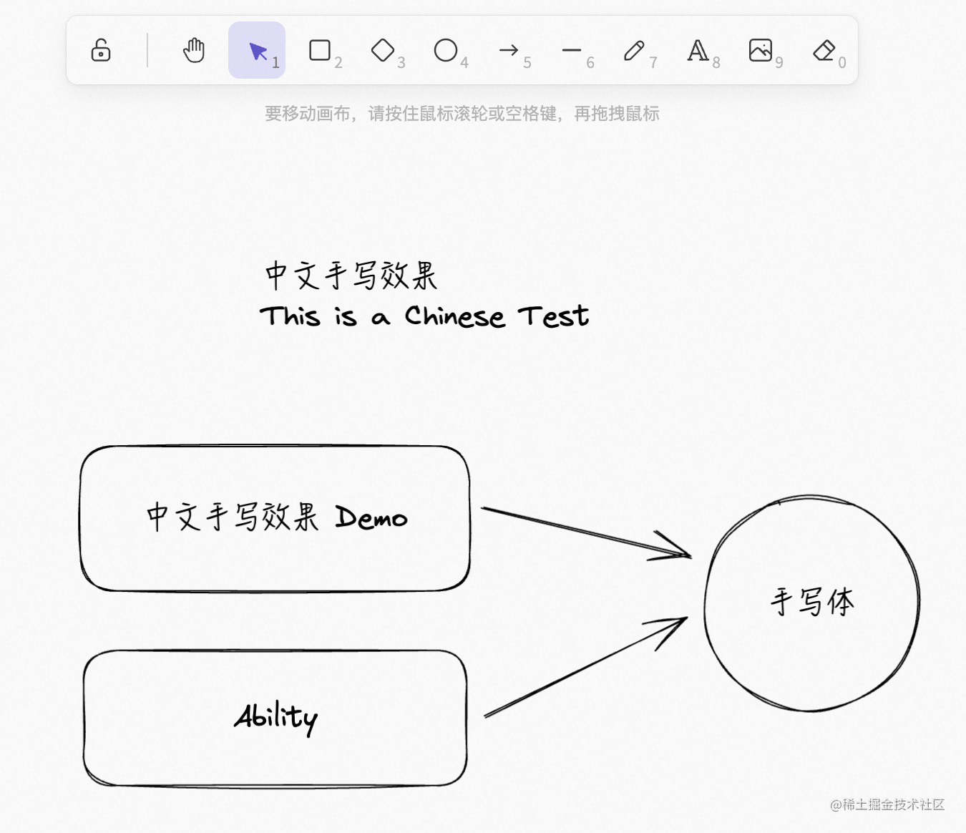The image size is (966, 833).
Task: Select the Selection arrow tool
Action: click(x=257, y=50)
